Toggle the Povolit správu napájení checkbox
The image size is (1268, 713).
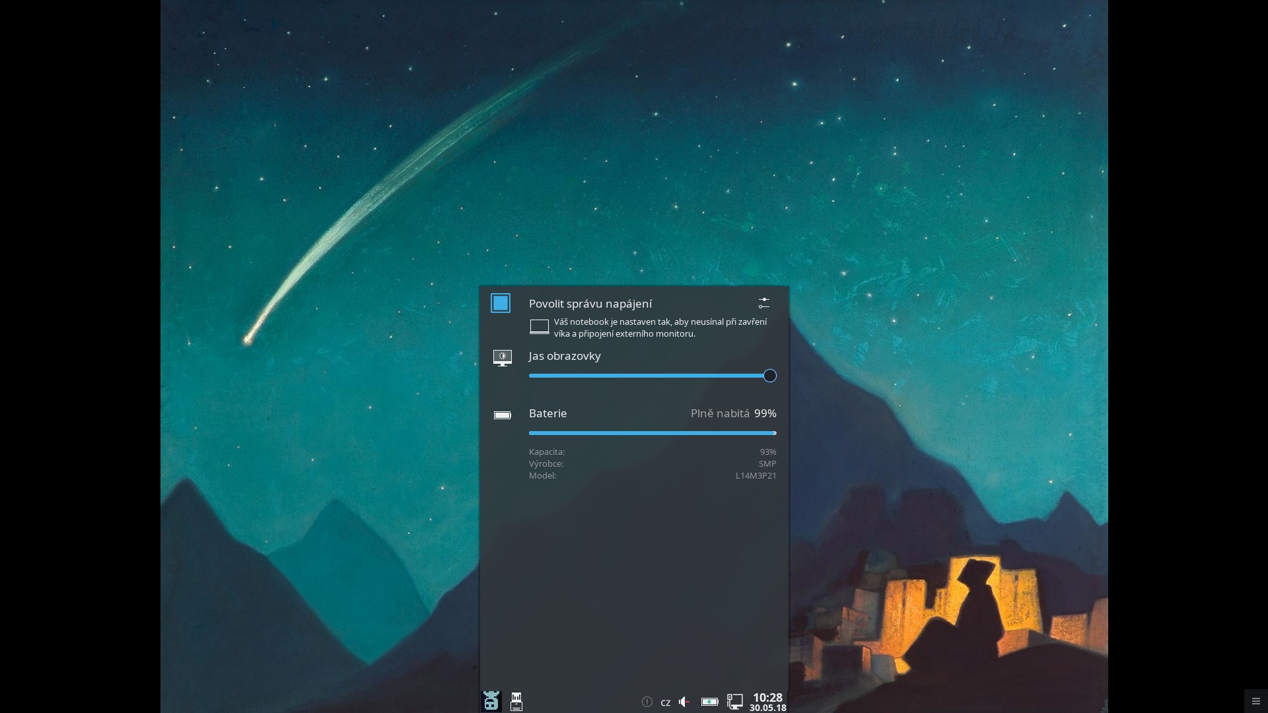tap(501, 303)
